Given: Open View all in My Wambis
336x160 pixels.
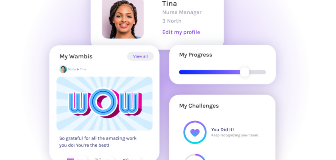Looking at the screenshot, I should click(140, 56).
